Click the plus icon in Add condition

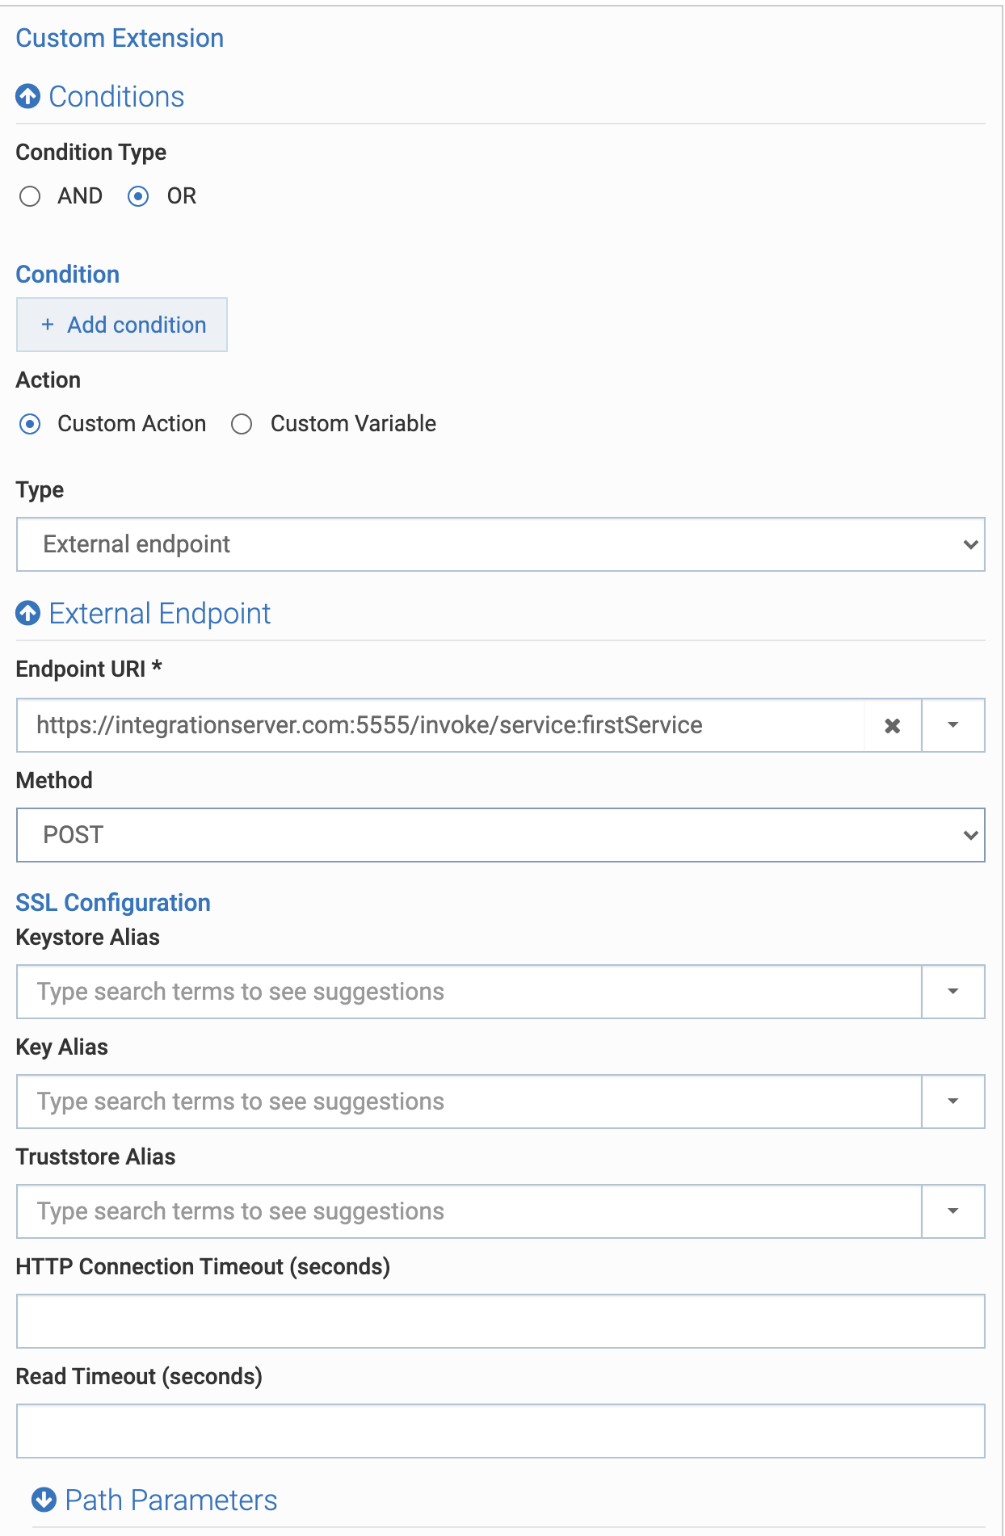click(x=48, y=325)
